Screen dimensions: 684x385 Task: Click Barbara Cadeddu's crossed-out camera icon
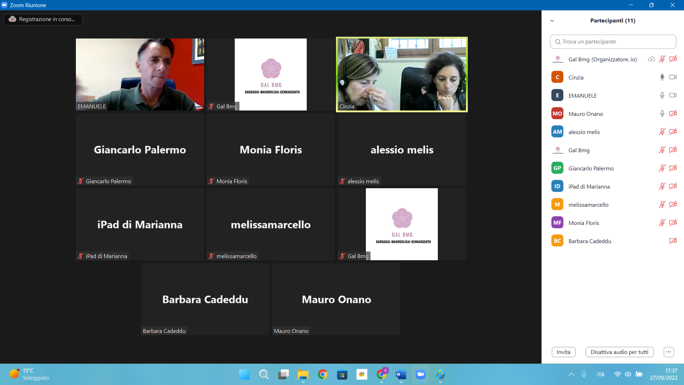coord(673,241)
